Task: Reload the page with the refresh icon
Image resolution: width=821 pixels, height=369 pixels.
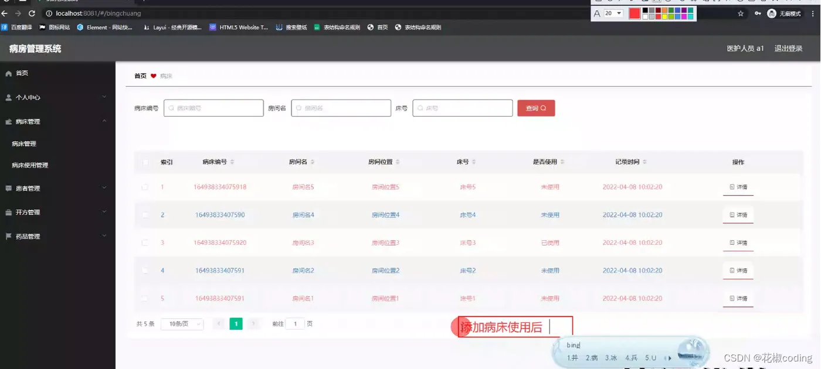Action: pos(32,13)
